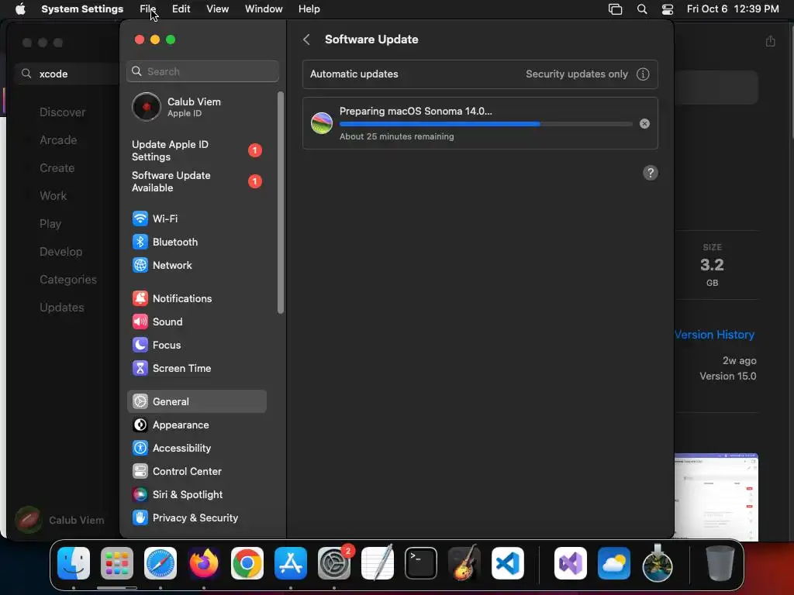Click the Stage Manager menu bar icon

click(615, 9)
